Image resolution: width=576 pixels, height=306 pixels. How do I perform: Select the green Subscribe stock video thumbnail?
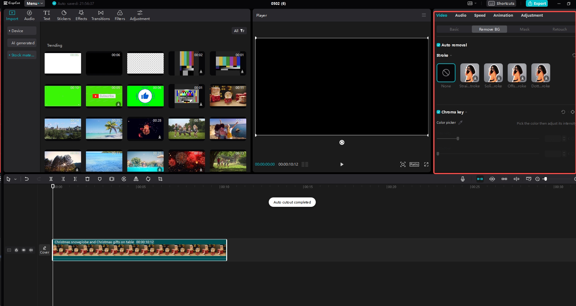point(104,96)
